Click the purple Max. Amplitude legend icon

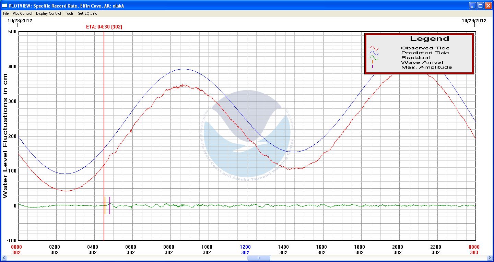[x=373, y=67]
